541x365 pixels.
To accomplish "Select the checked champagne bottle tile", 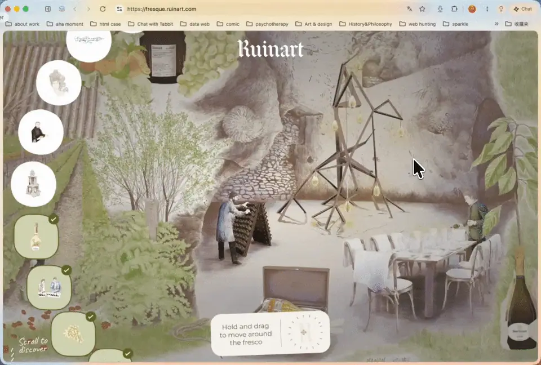I will coord(36,237).
